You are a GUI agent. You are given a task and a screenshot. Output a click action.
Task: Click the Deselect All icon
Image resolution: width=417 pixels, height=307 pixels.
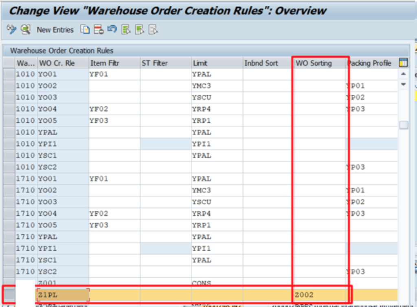point(153,29)
